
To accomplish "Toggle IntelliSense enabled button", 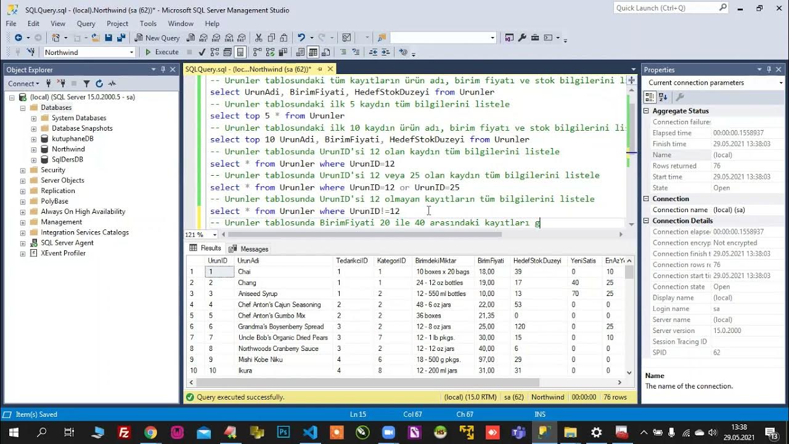I will [240, 52].
